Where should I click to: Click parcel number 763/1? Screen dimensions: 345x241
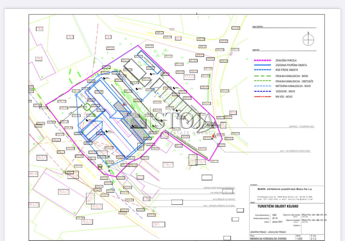(42, 158)
